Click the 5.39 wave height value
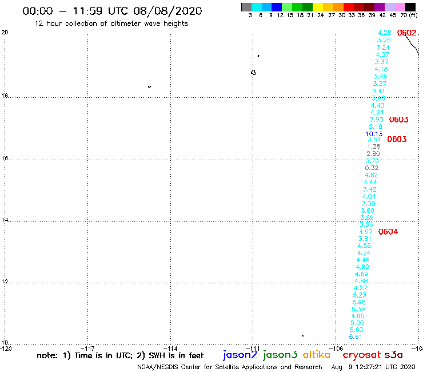 pyautogui.click(x=358, y=309)
